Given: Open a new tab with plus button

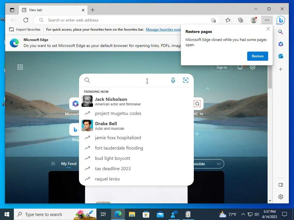Looking at the screenshot, I should click(93, 10).
